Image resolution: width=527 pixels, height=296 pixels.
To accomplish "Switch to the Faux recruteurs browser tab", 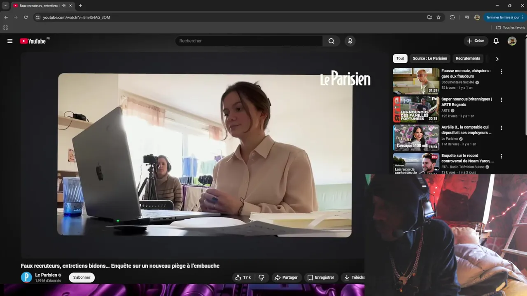I will [39, 6].
